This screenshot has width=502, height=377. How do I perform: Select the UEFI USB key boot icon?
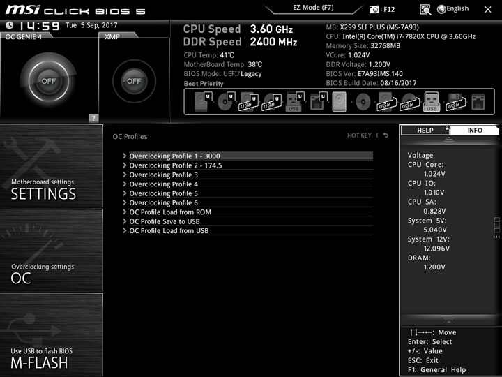294,102
